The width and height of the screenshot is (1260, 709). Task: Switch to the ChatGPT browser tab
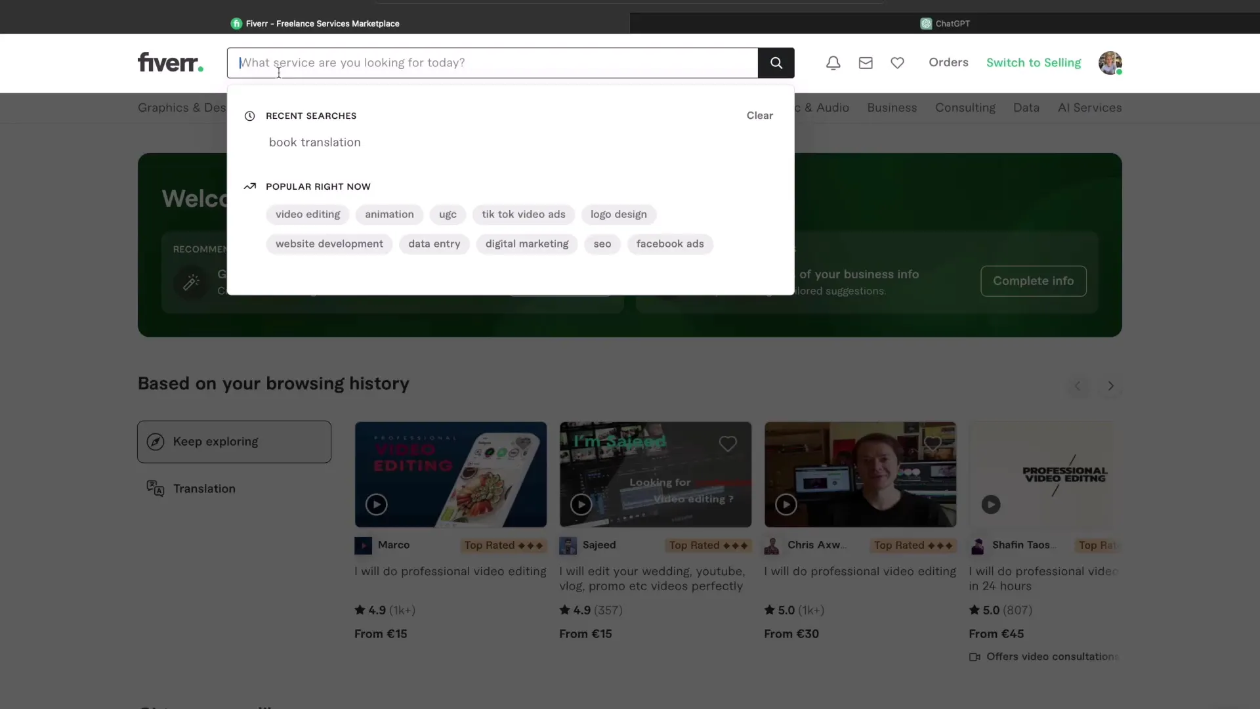[x=945, y=24]
